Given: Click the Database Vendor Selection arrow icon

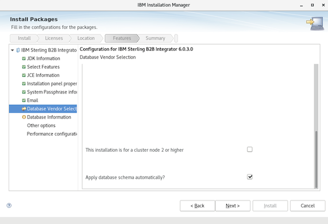Looking at the screenshot, I should 24,109.
